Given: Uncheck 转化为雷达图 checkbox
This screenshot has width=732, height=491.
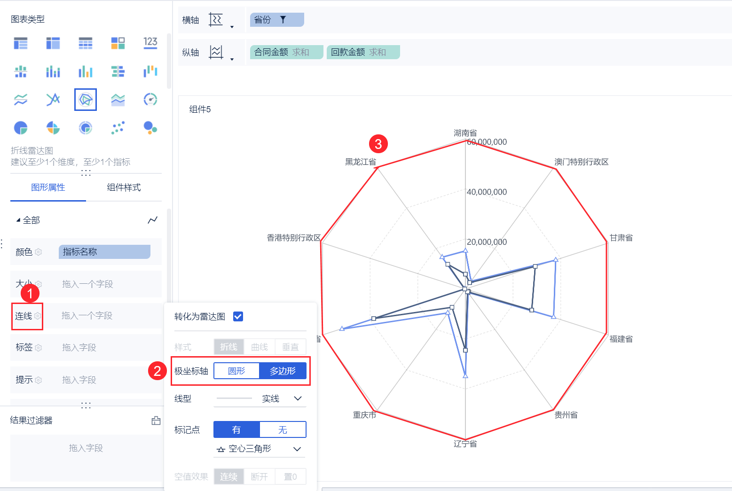Looking at the screenshot, I should coord(238,317).
